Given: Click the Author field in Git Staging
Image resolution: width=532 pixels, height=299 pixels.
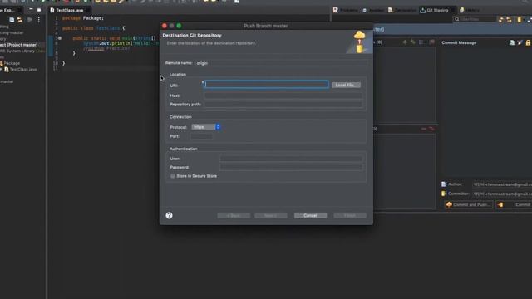Looking at the screenshot, I should point(502,184).
